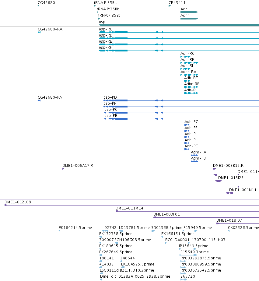Select the osp-PE protein label
This screenshot has width=259, height=281.
[x=111, y=116]
